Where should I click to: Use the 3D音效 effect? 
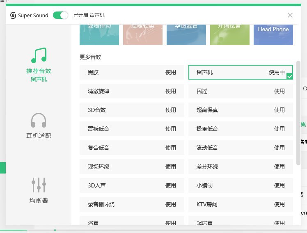pyautogui.click(x=170, y=110)
